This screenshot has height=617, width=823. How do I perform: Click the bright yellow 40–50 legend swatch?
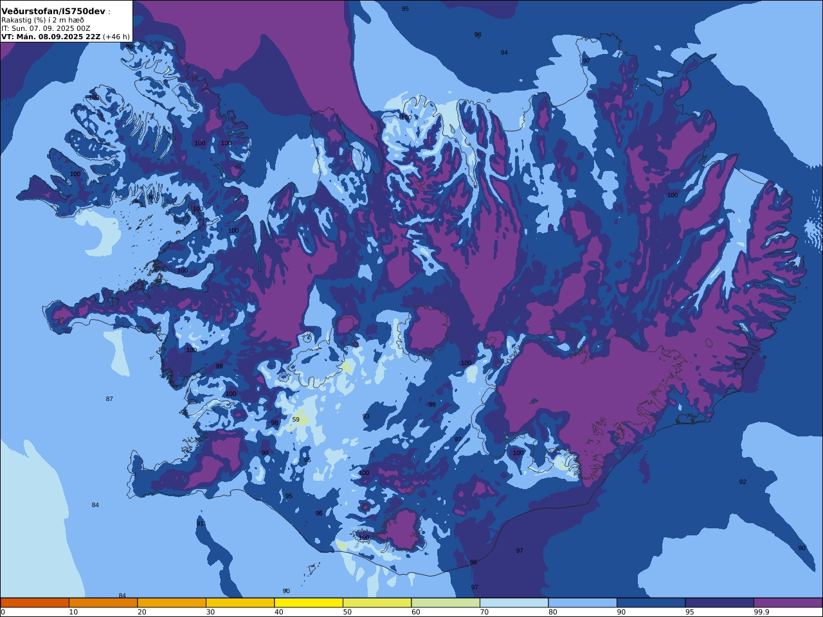(309, 603)
